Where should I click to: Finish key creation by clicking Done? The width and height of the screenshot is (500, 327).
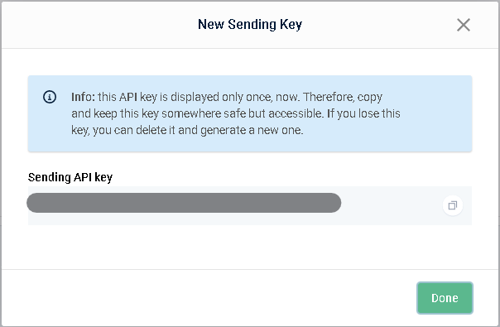click(445, 298)
